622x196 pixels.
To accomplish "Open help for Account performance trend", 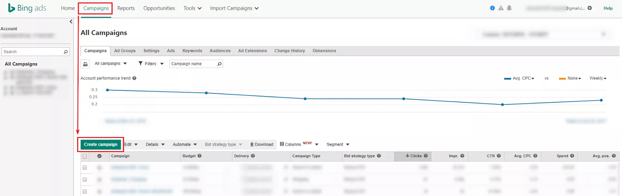I will [x=135, y=78].
